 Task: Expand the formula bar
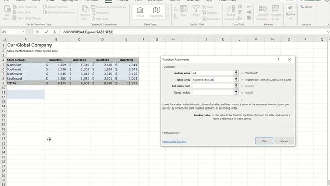[328, 32]
